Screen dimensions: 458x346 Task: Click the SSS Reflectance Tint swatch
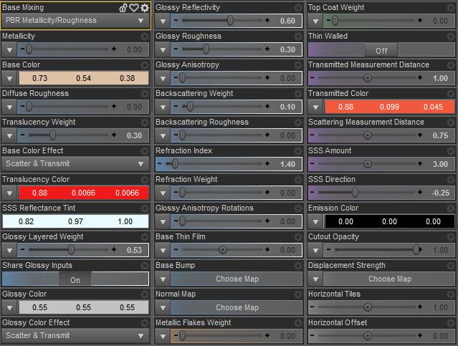pyautogui.click(x=75, y=221)
